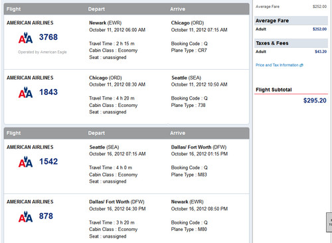The height and width of the screenshot is (243, 332).
Task: Click the Adult taxes amount $43.20
Action: pos(321,52)
